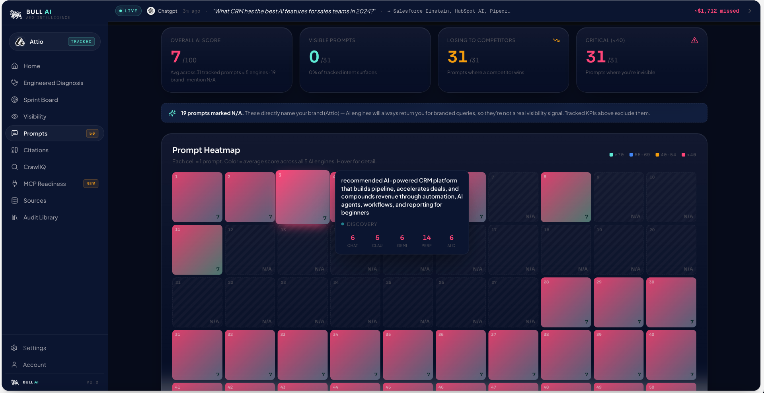
Task: Click the plug icon beside MCP Readiness
Action: point(15,184)
